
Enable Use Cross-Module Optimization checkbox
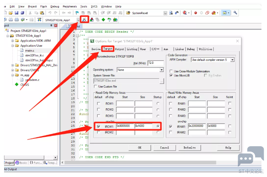point(171,71)
